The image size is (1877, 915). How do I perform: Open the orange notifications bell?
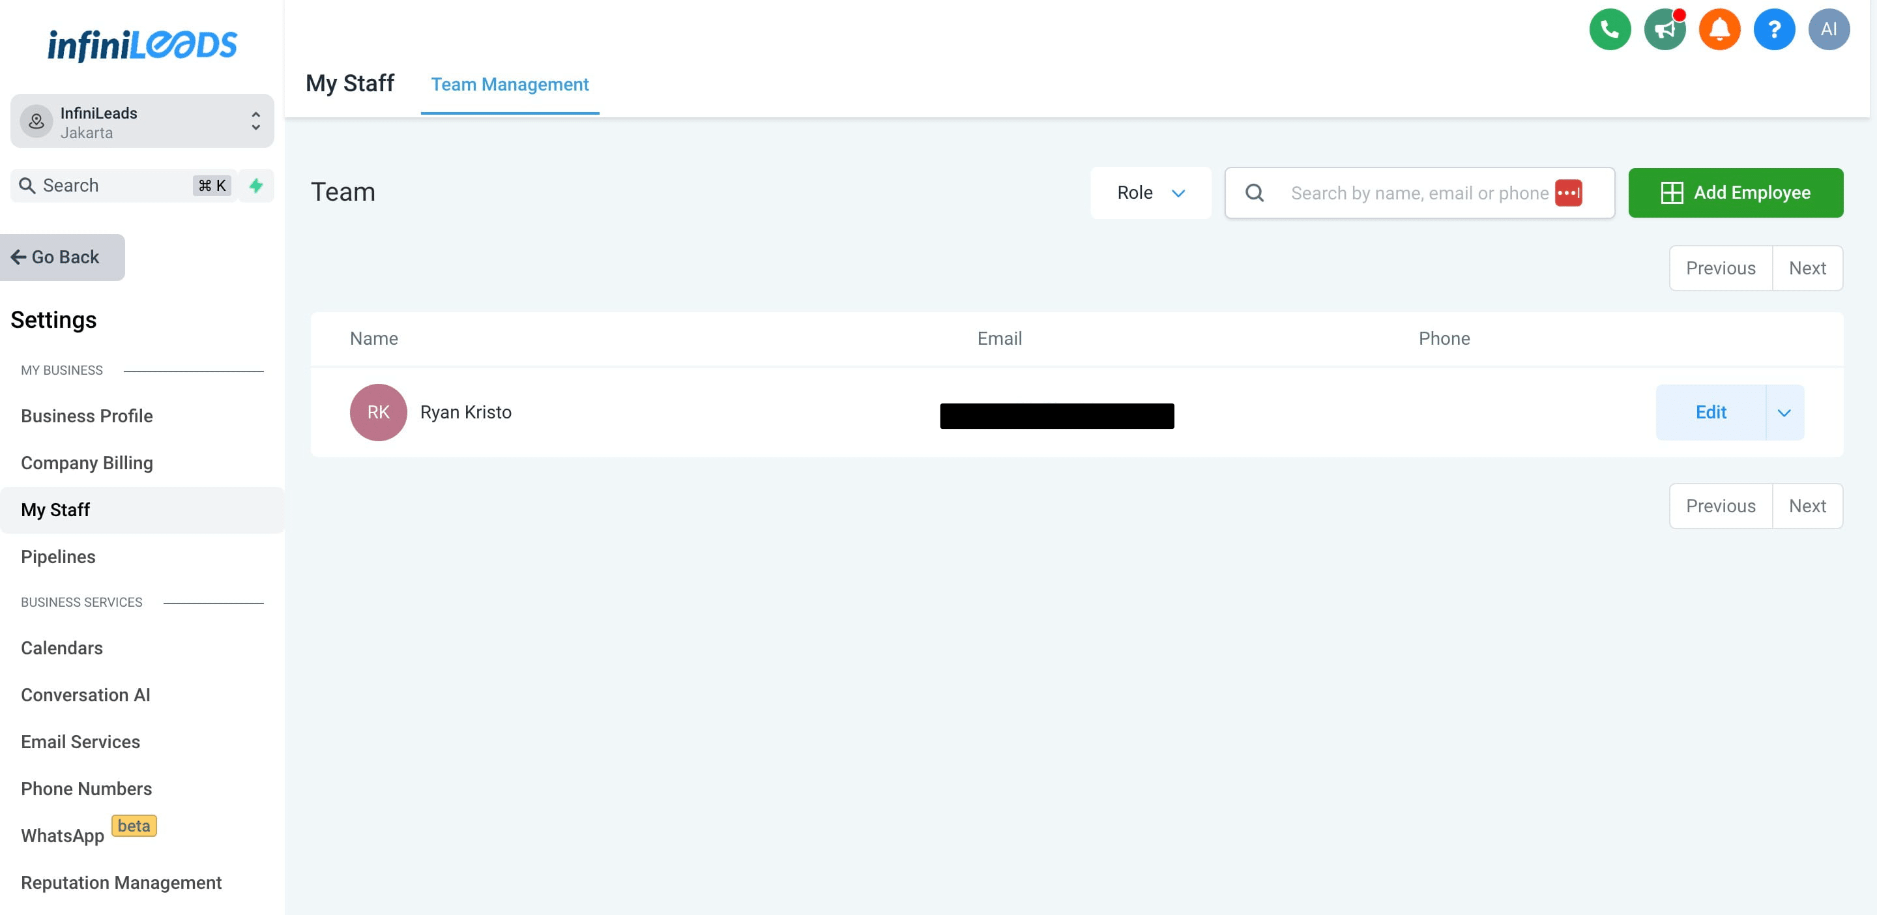click(1719, 29)
